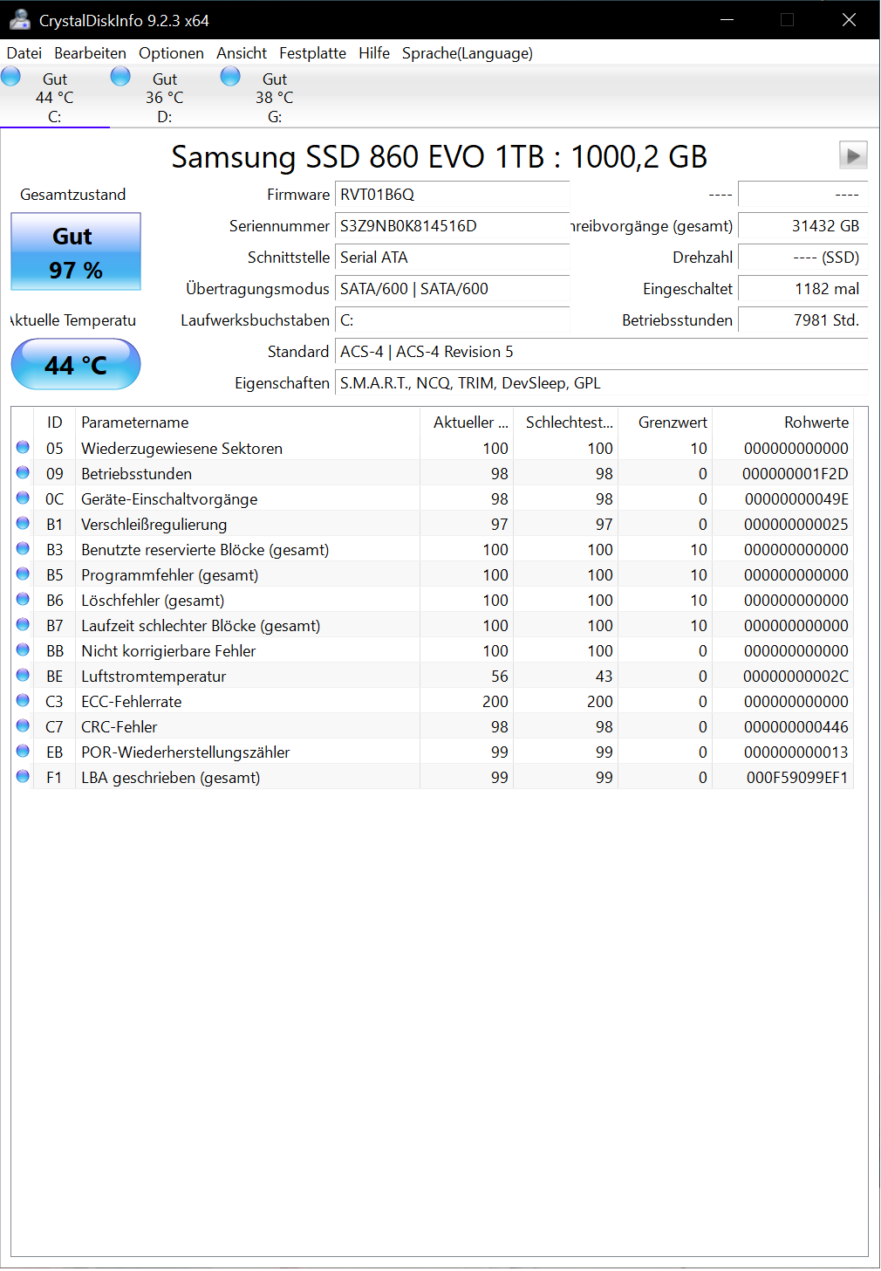Click status orb of Wiederzugewiesene Sektoren row

point(23,447)
